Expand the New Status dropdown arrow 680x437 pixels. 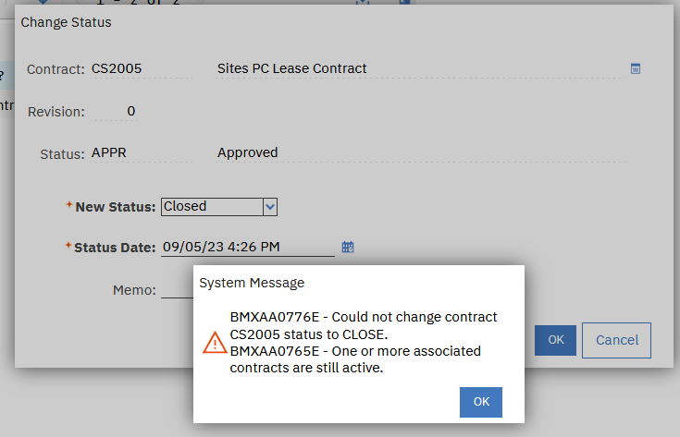coord(270,207)
